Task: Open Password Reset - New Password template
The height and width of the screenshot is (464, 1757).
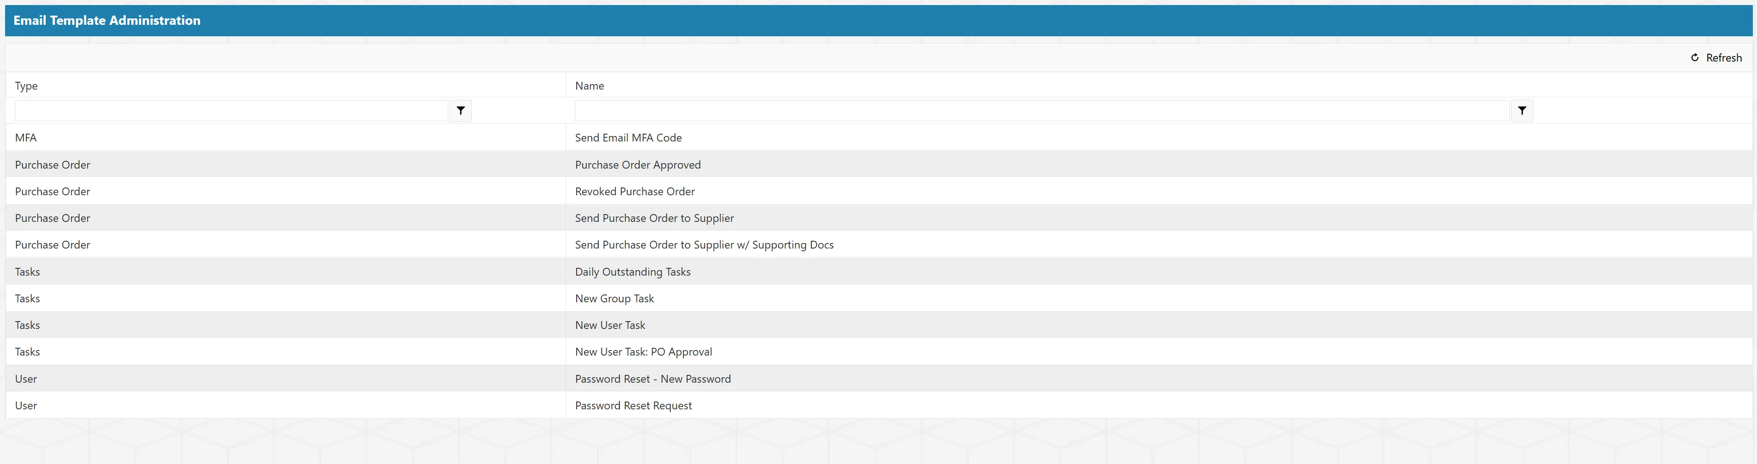Action: tap(653, 379)
